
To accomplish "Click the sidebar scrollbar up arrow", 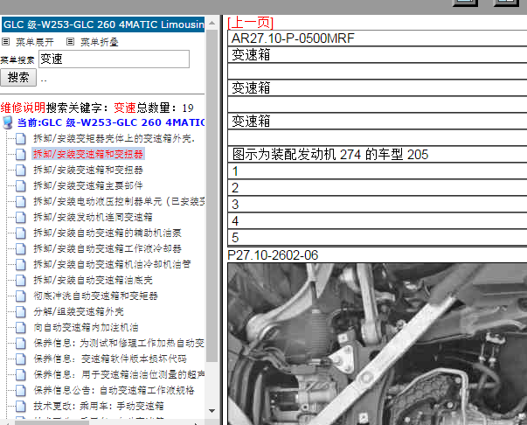I will coord(211,23).
